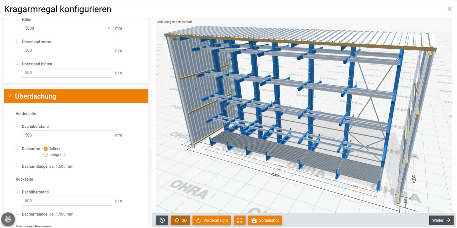The width and height of the screenshot is (457, 228).
Task: Select the steigend Dacharme option
Action: pyautogui.click(x=45, y=155)
